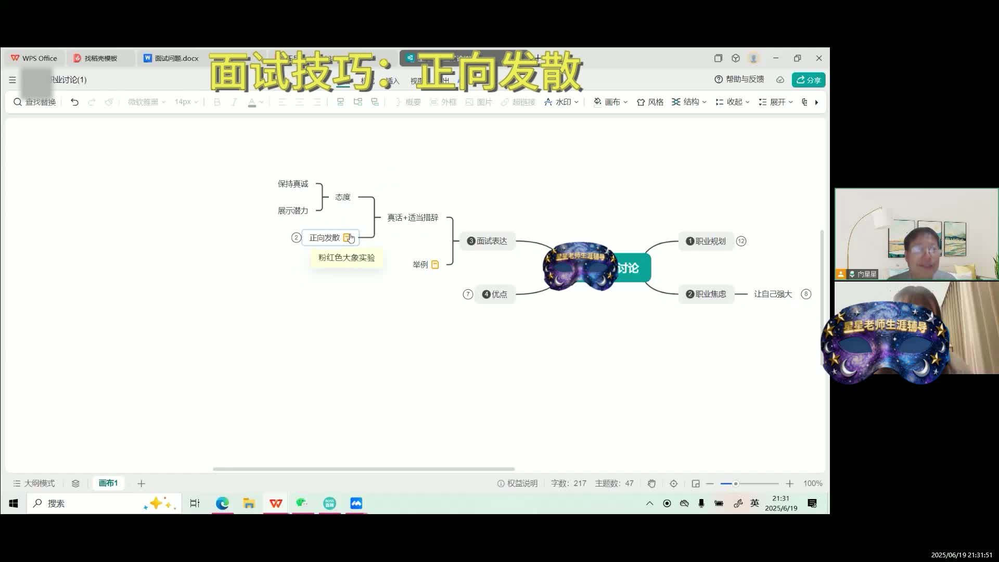Expand collapsed children of 职业规划 (12)
This screenshot has height=562, width=999.
(741, 241)
